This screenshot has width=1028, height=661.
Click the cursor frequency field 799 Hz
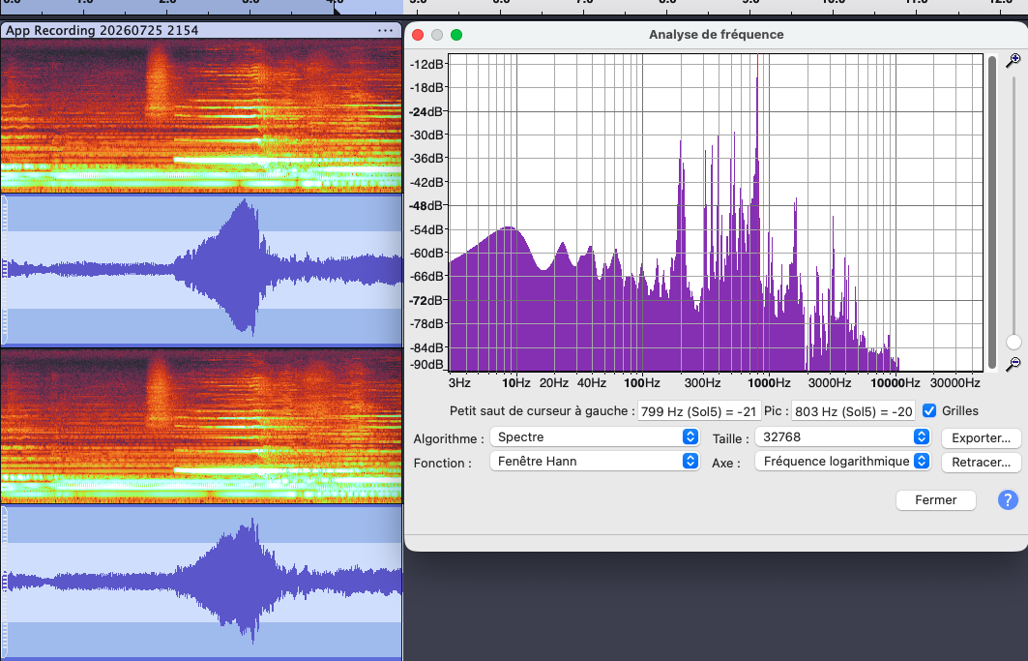point(699,411)
